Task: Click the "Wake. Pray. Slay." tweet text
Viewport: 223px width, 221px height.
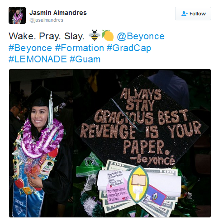Action: tap(47, 36)
